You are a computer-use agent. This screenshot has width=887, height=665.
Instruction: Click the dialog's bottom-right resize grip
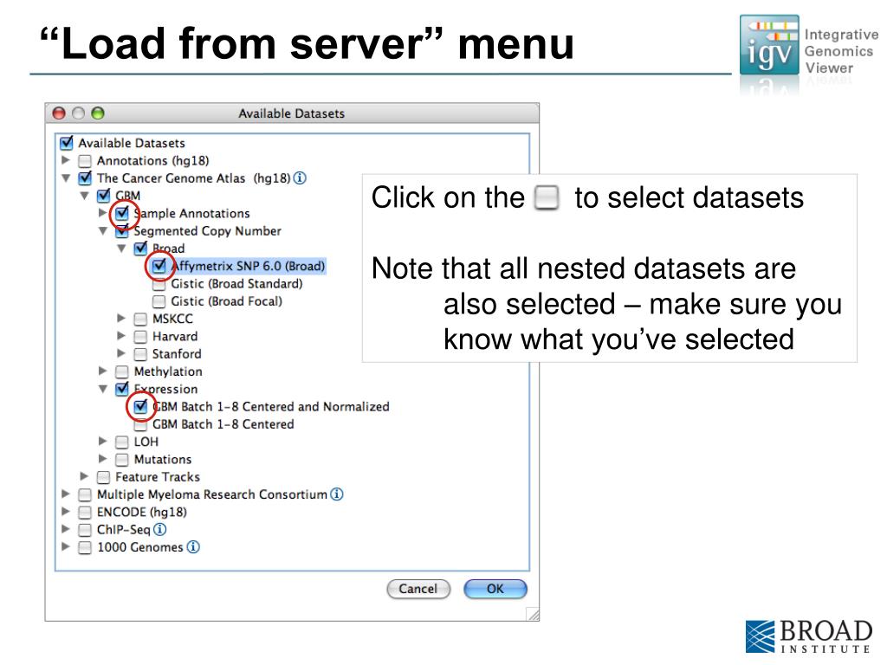pyautogui.click(x=533, y=615)
